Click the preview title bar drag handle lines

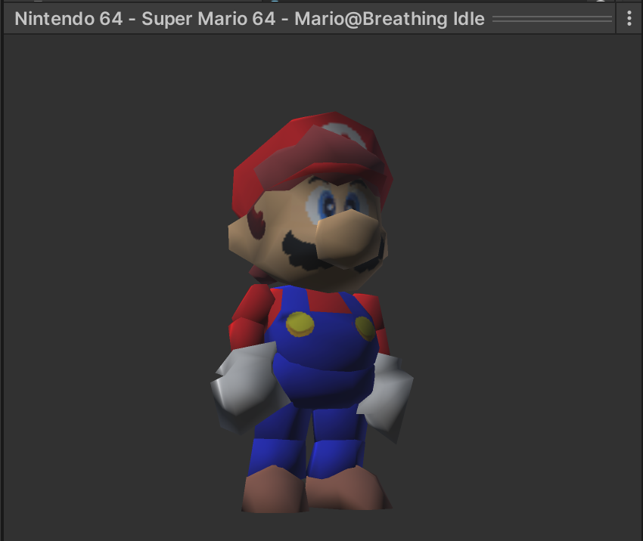point(551,20)
